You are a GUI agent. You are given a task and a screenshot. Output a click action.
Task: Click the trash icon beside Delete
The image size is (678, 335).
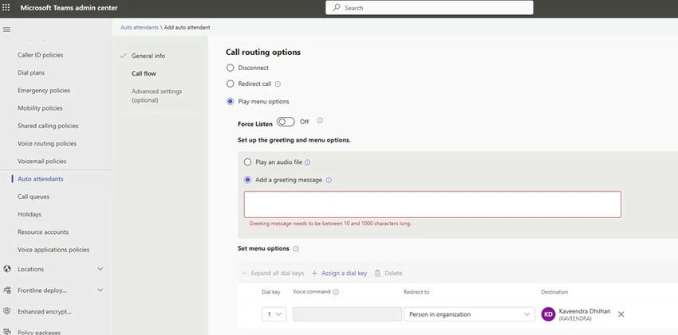[377, 274]
